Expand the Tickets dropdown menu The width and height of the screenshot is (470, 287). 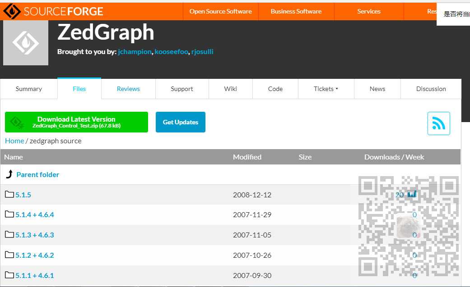pos(326,89)
